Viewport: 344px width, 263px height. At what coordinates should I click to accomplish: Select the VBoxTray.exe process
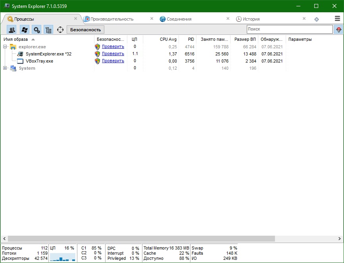(x=172, y=61)
